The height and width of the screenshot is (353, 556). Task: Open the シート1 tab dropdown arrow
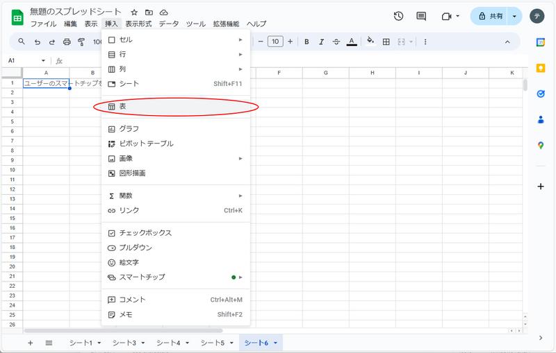[99, 343]
